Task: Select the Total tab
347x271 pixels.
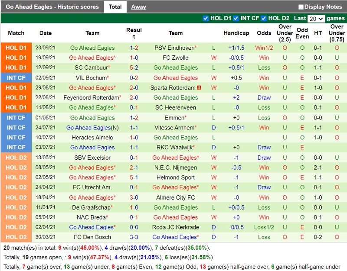Action: point(115,6)
